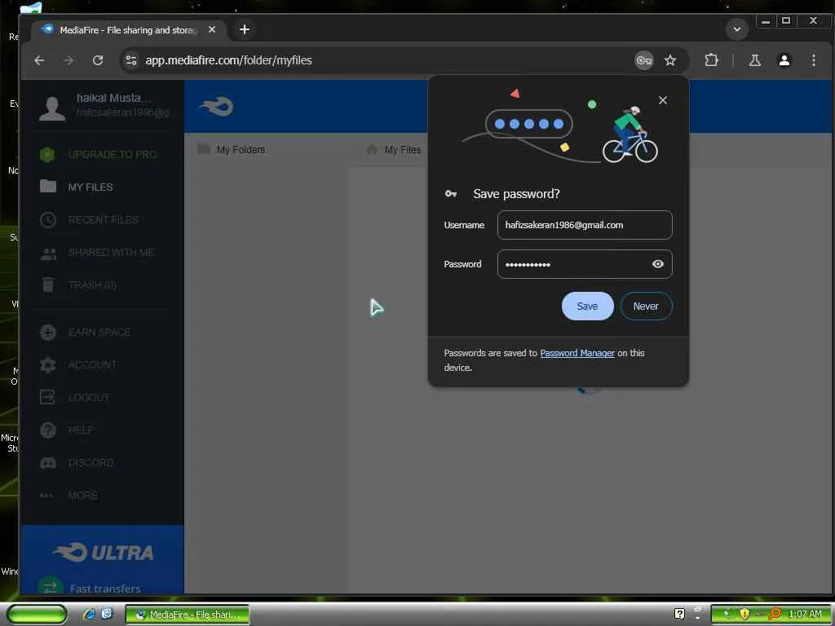Bookmark this page with the star icon

click(670, 60)
